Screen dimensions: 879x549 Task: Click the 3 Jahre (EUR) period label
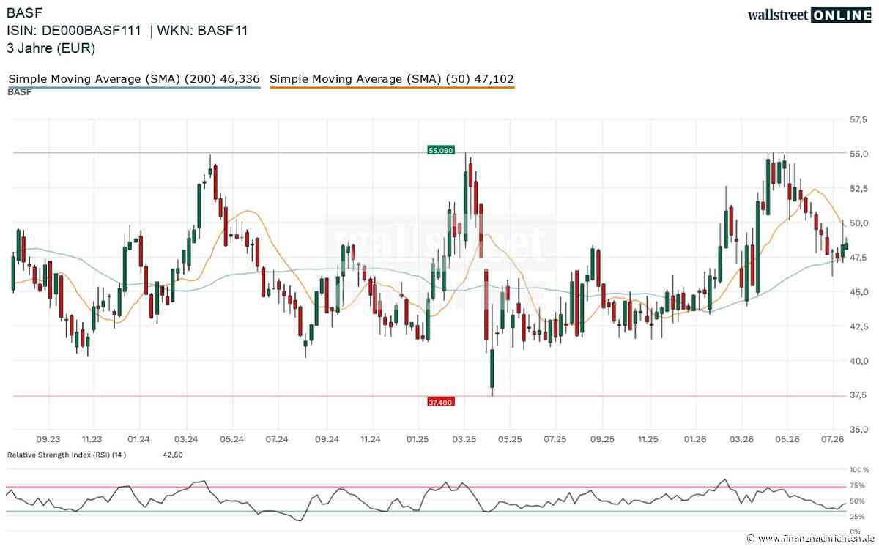(51, 48)
